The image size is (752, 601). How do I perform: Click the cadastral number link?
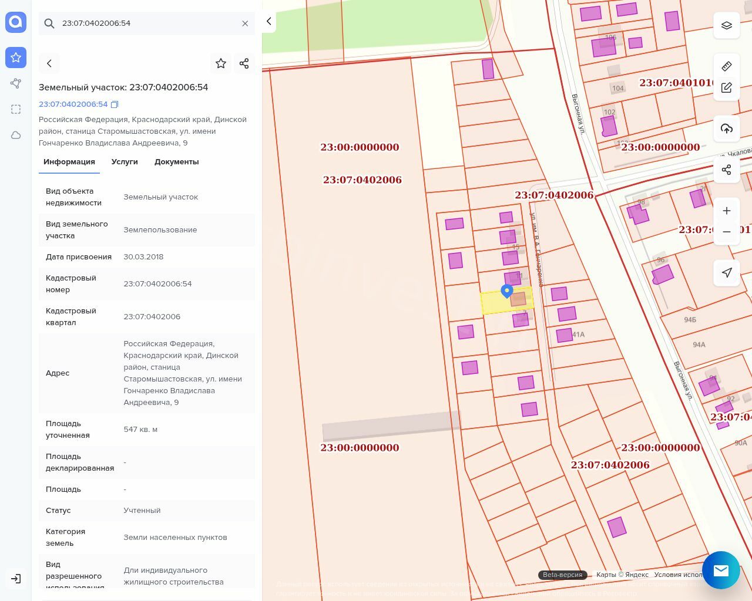73,104
